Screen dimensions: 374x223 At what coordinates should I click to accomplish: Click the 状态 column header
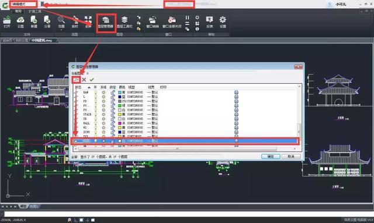point(78,87)
